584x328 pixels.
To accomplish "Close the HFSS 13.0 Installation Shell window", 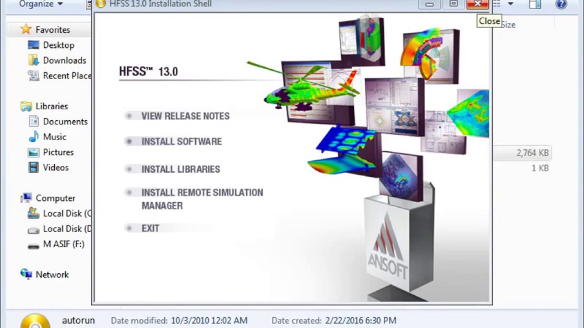I will coord(478,4).
